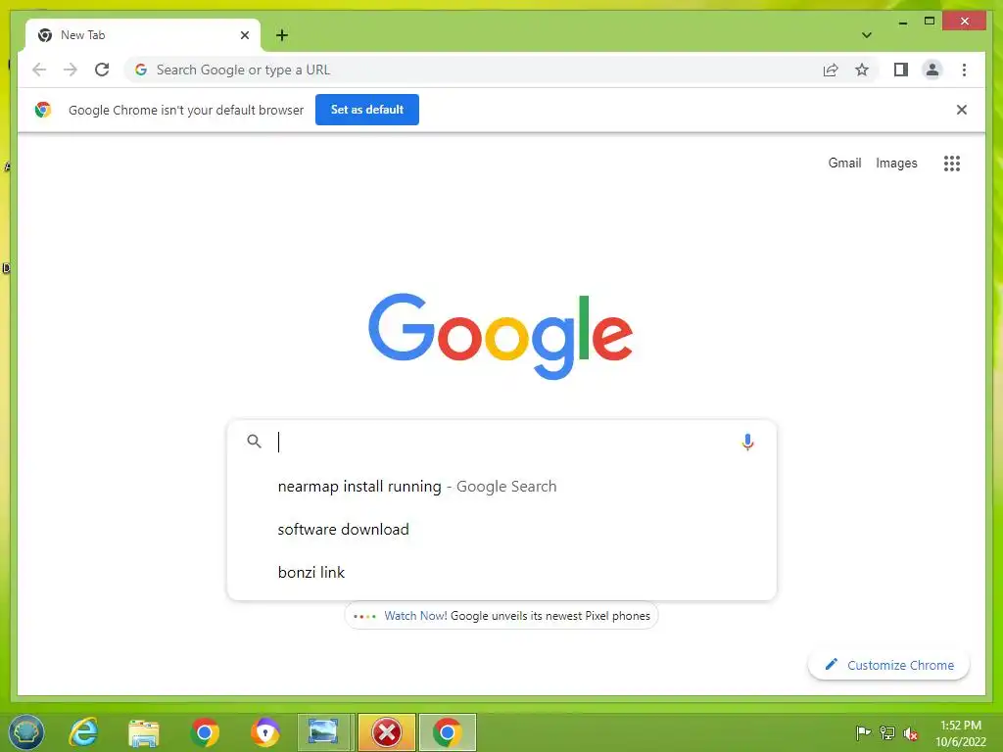Click Set as default button
Screen dimensions: 1003x752
click(x=367, y=110)
